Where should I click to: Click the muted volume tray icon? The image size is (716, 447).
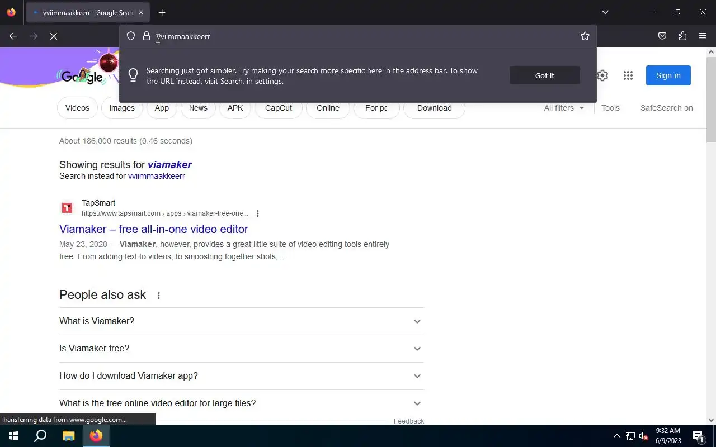643,436
